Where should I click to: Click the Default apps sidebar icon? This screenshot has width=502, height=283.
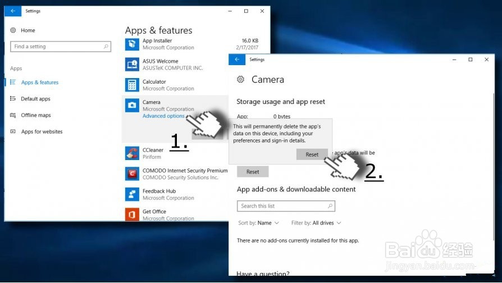[x=13, y=99]
